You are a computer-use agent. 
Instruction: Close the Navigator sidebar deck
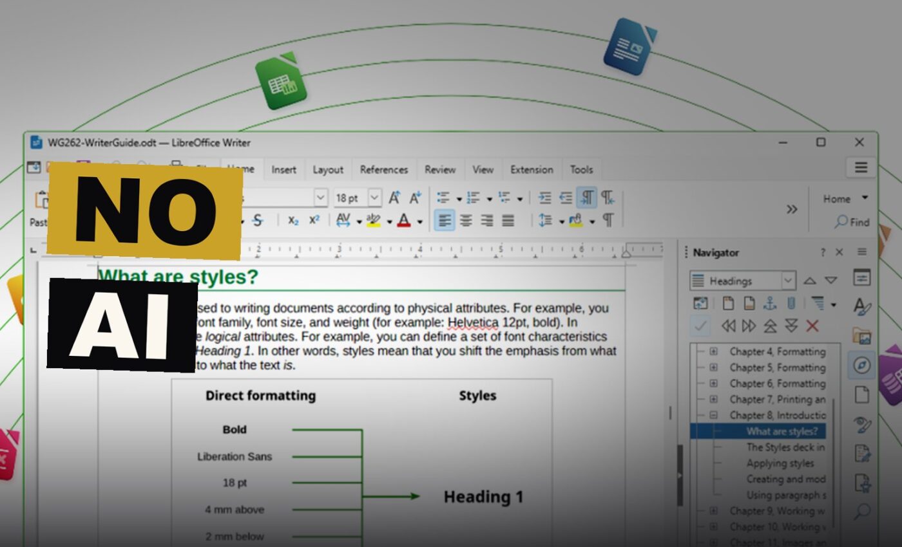tap(839, 253)
